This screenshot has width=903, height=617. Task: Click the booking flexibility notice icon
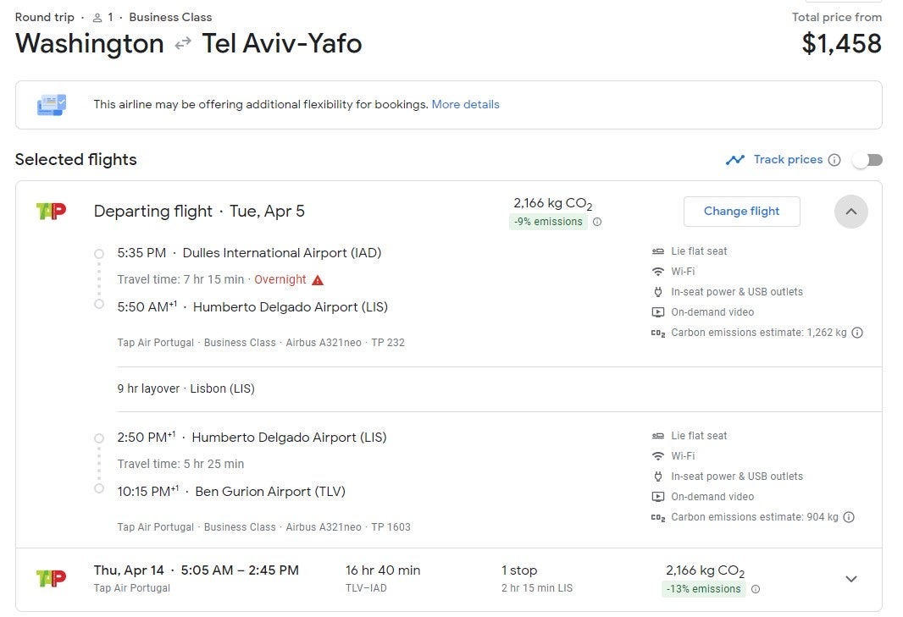click(51, 105)
